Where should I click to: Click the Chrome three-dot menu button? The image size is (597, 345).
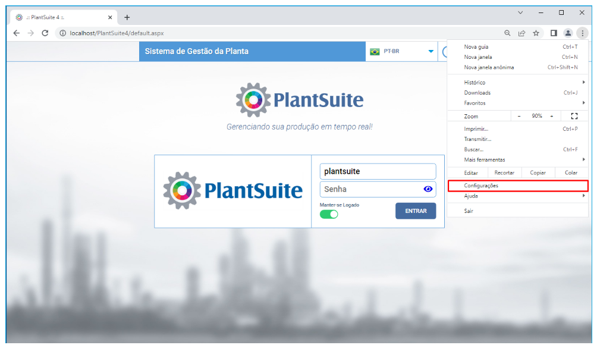click(x=582, y=33)
